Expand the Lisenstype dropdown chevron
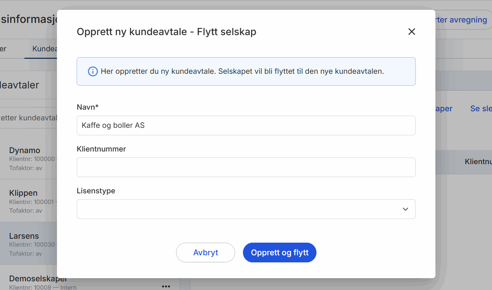This screenshot has width=492, height=290. (x=405, y=209)
